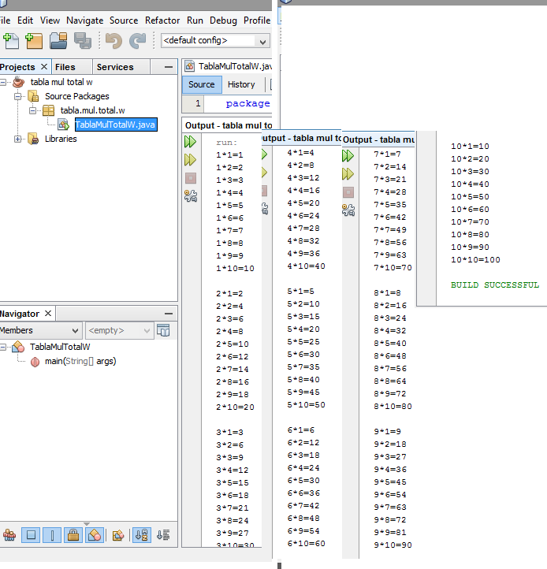Collapse the TablaMulTotalW class node in Navigator

click(3, 348)
